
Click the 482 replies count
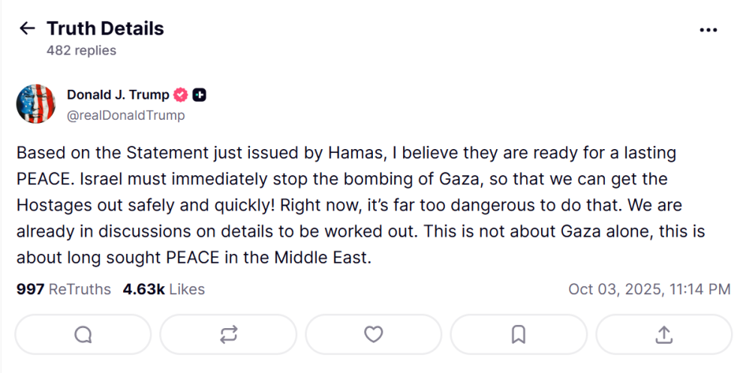(x=81, y=51)
